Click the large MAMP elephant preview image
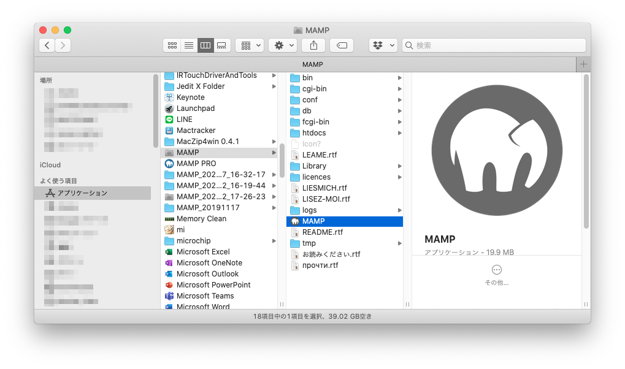 (496, 147)
